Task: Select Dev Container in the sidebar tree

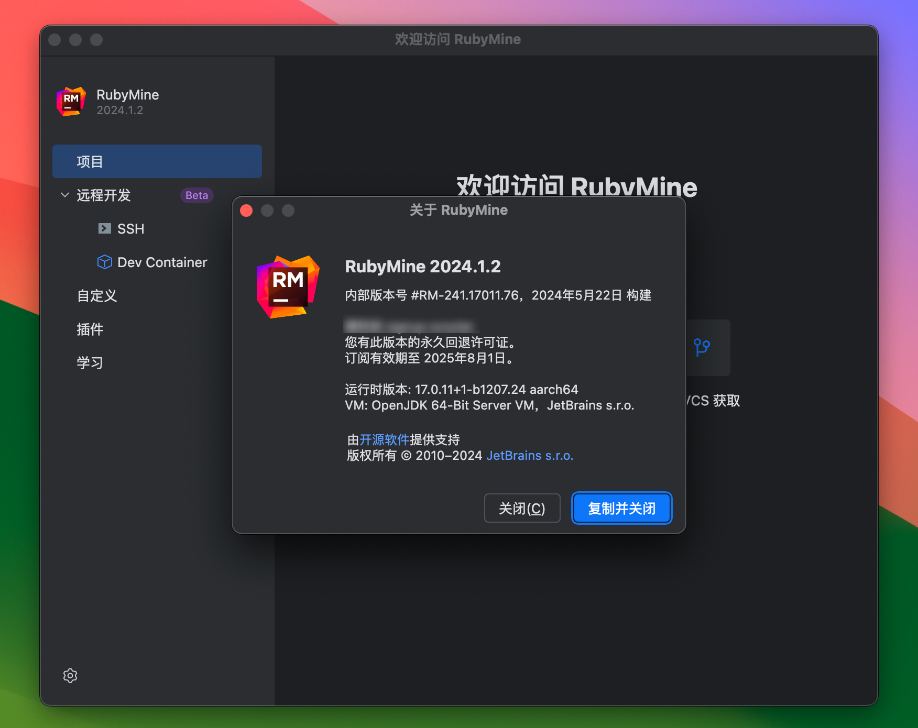Action: 162,262
